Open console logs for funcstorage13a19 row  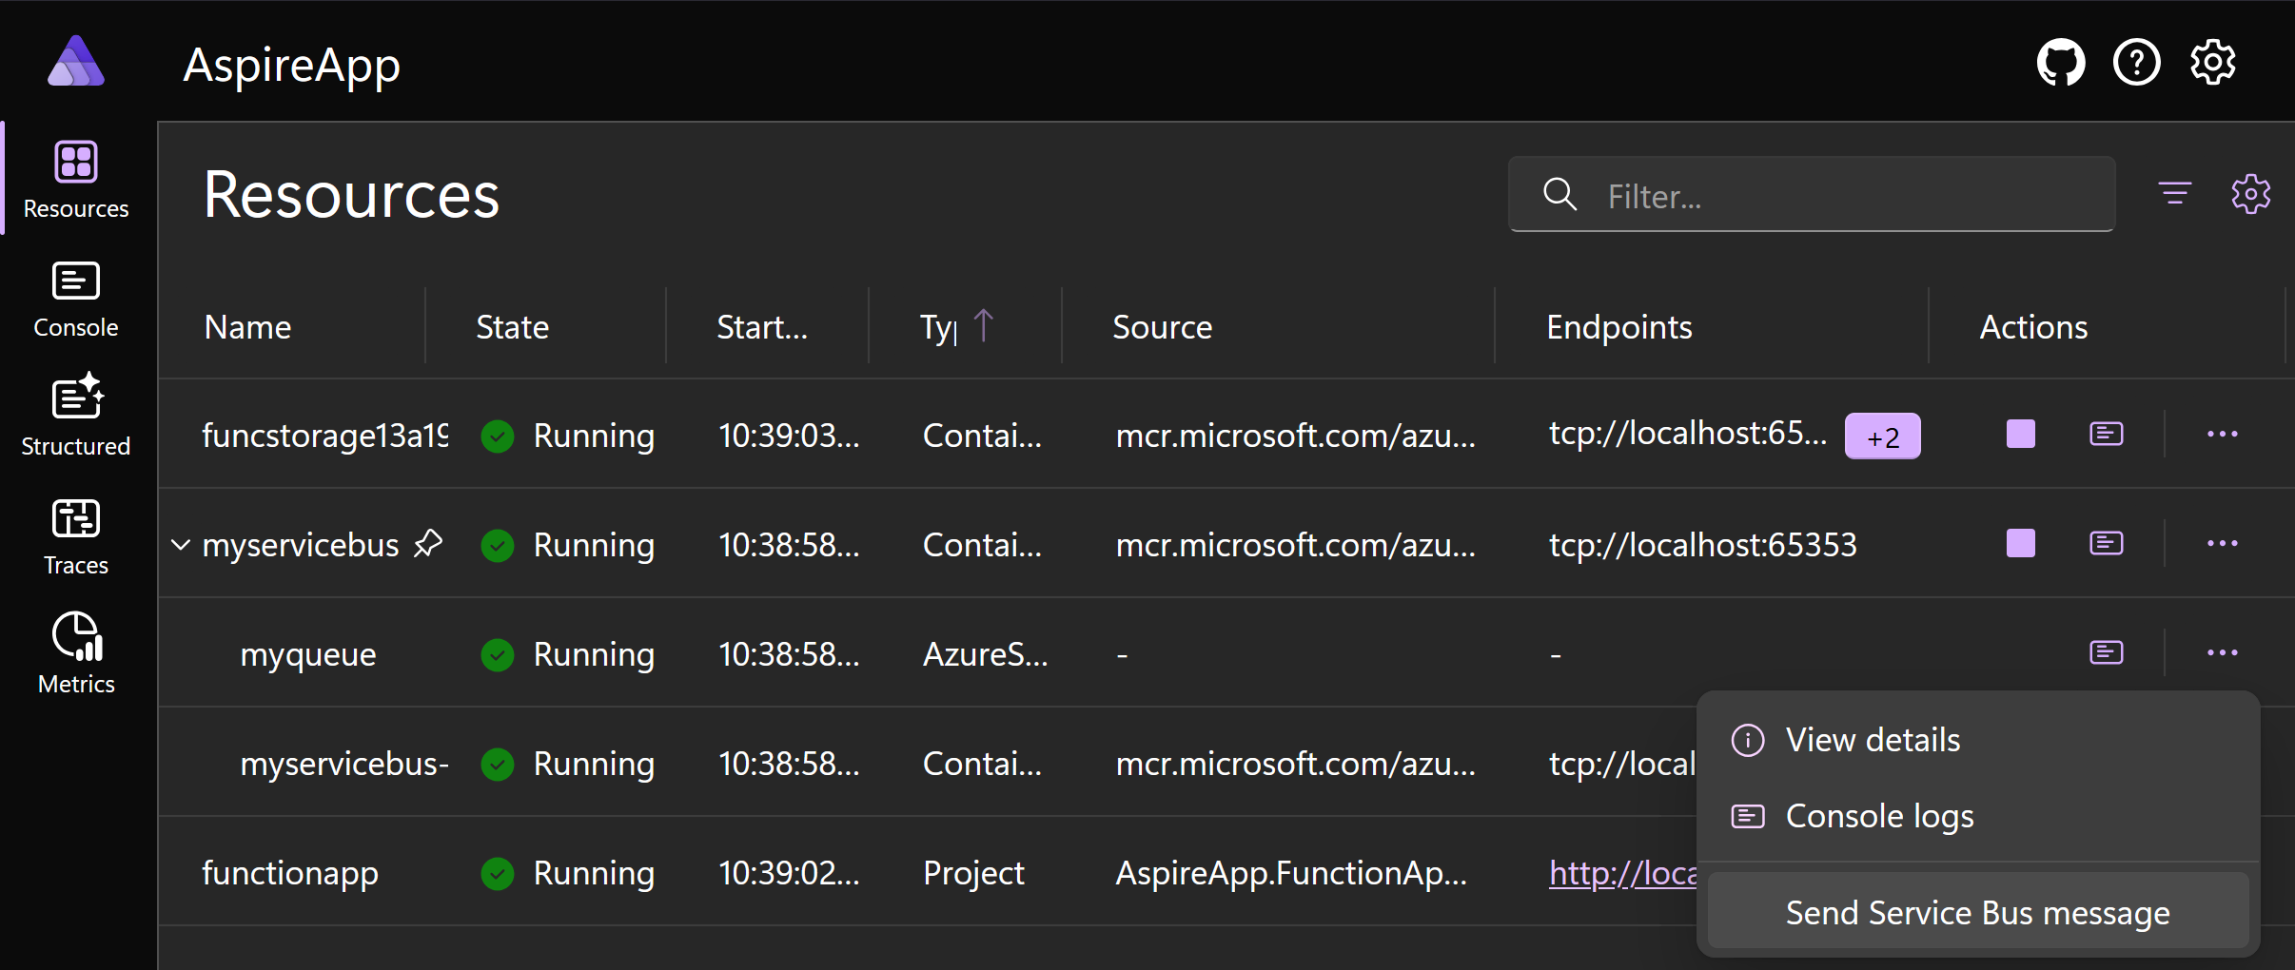pos(2106,435)
